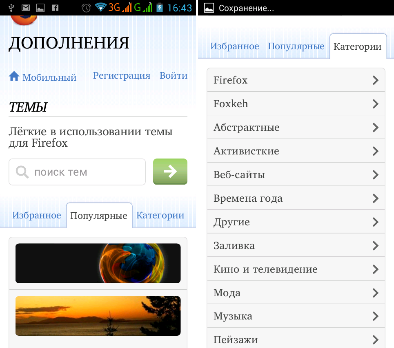394x348 pixels.
Task: Tap the green arrow search button
Action: (x=170, y=172)
